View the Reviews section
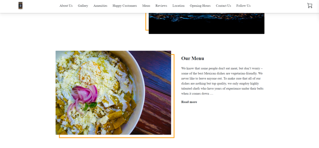This screenshot has height=148, width=319. 161,6
